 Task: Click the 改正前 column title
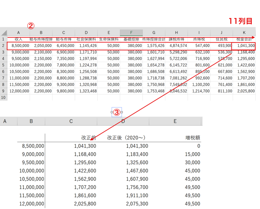(89, 138)
